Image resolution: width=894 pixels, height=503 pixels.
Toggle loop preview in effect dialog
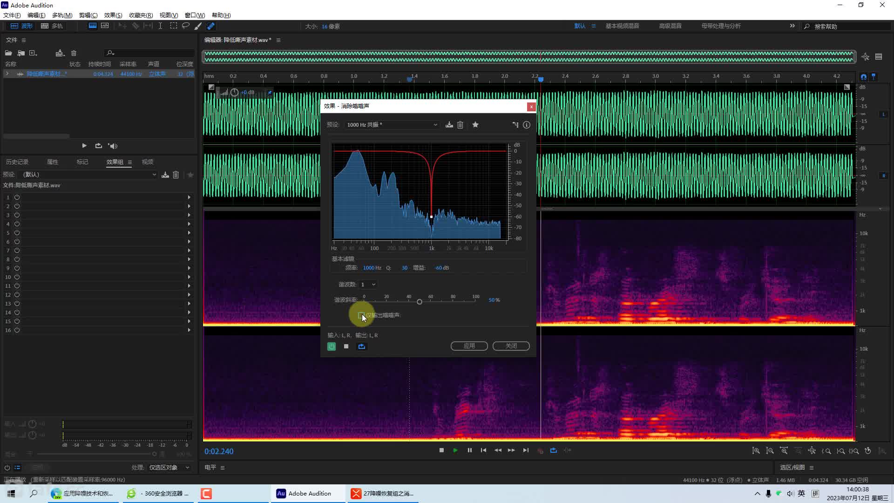[362, 346]
